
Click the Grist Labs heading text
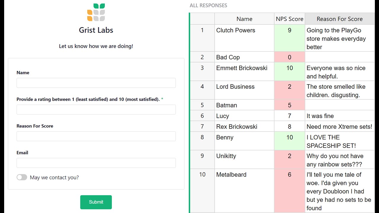[96, 30]
